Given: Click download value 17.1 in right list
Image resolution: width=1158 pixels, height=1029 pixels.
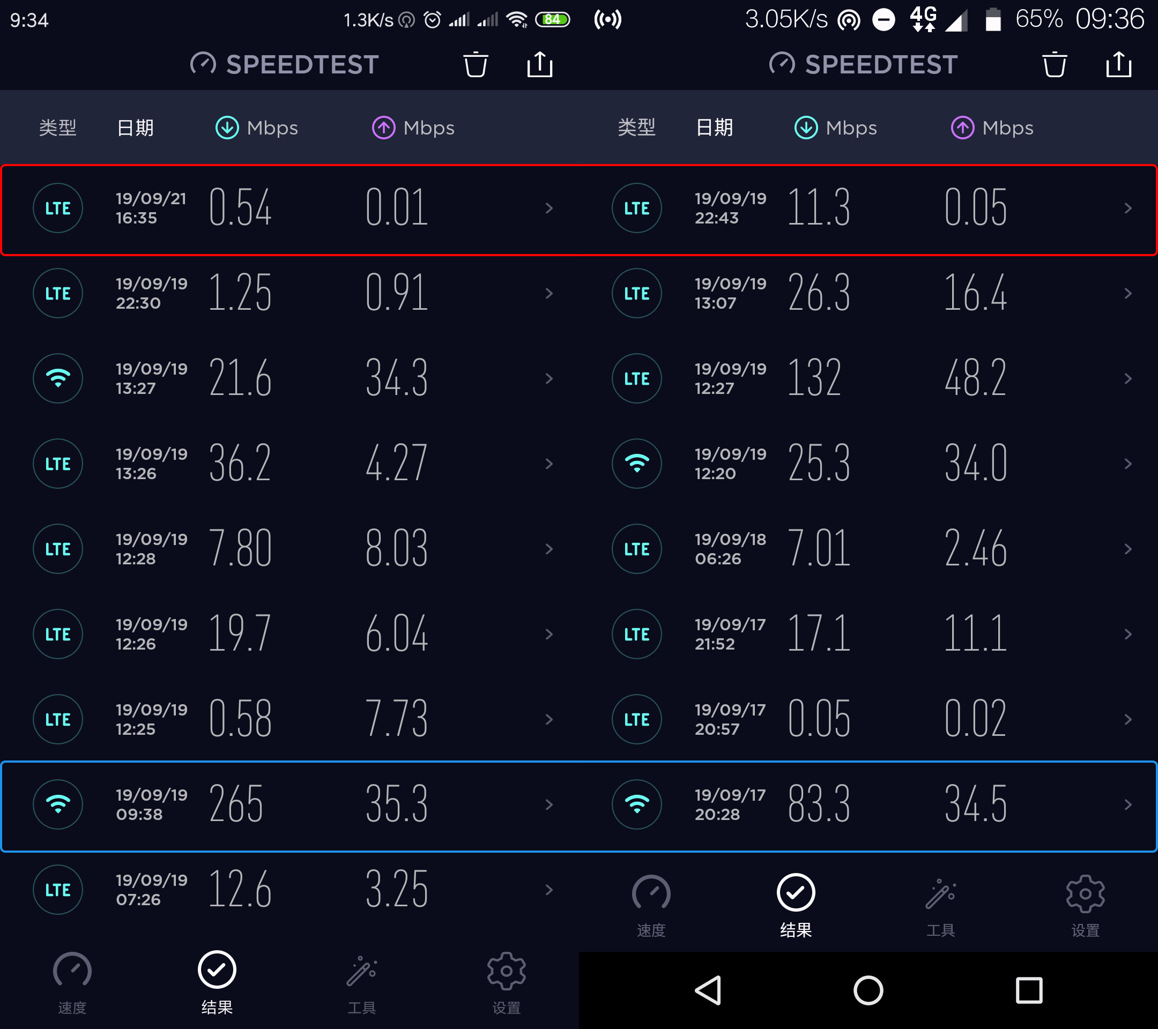Looking at the screenshot, I should pyautogui.click(x=819, y=633).
